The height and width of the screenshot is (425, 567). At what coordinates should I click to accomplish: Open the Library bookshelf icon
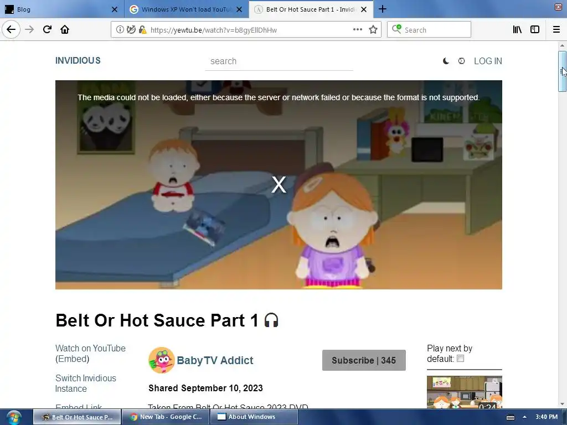pos(517,30)
